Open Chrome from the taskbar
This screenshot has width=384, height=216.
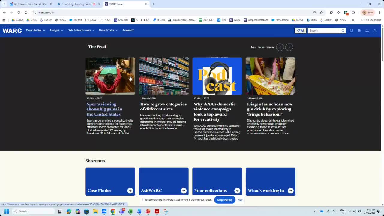coord(113,211)
